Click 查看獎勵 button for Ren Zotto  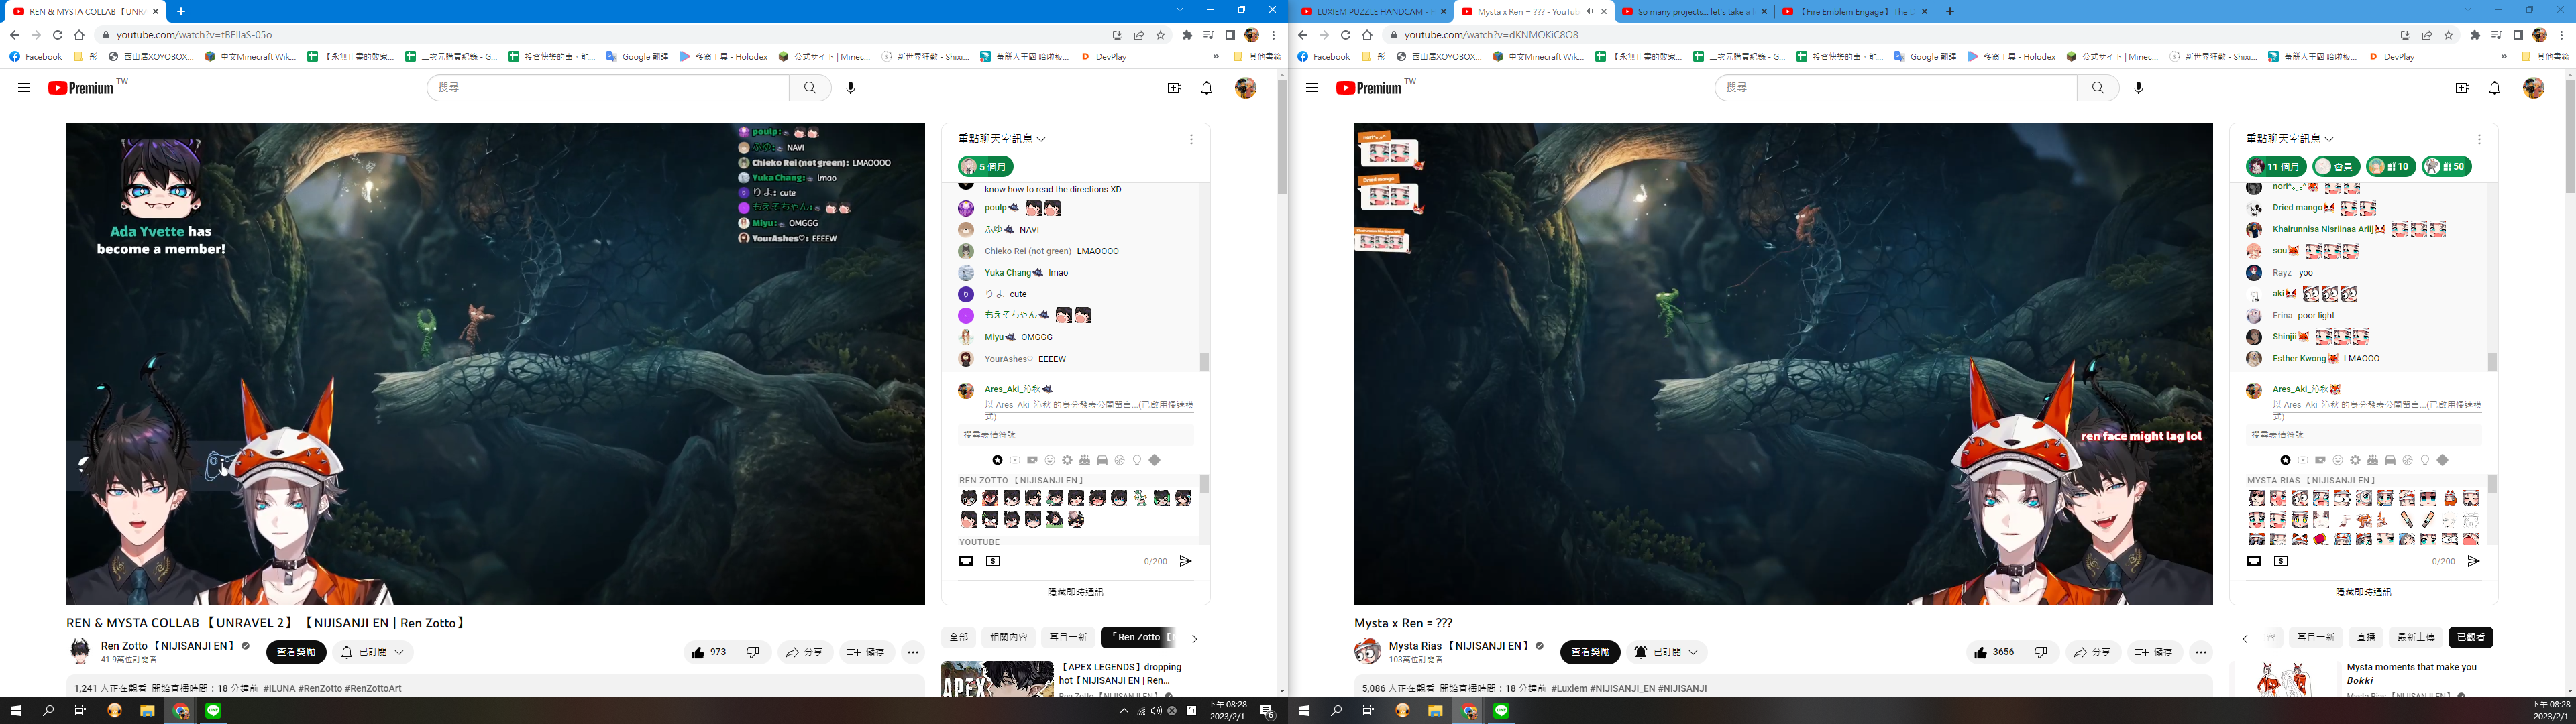tap(296, 652)
